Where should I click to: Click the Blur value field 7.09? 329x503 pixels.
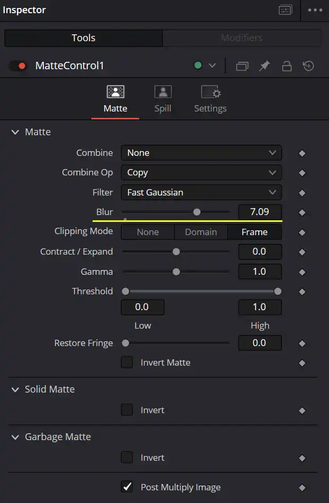pos(260,212)
